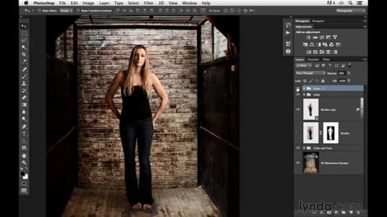
Task: Click the foreground color swatch
Action: click(22, 174)
